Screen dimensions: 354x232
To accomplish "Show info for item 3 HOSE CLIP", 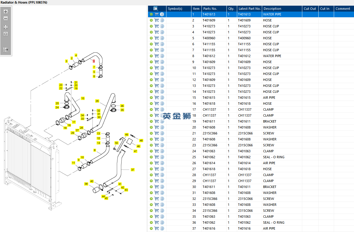I will click(162, 26).
